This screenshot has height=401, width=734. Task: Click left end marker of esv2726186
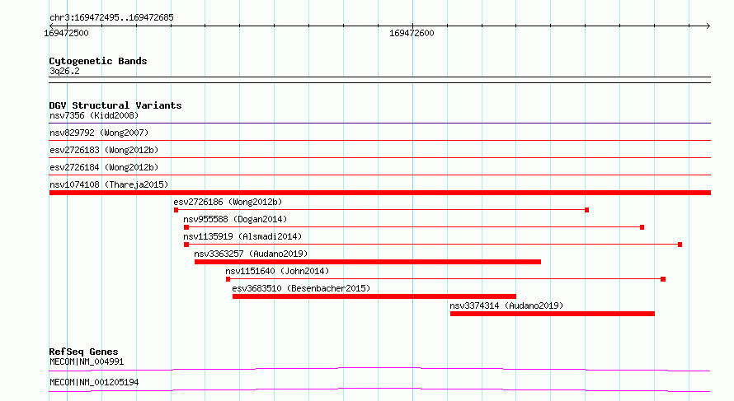tap(176, 210)
